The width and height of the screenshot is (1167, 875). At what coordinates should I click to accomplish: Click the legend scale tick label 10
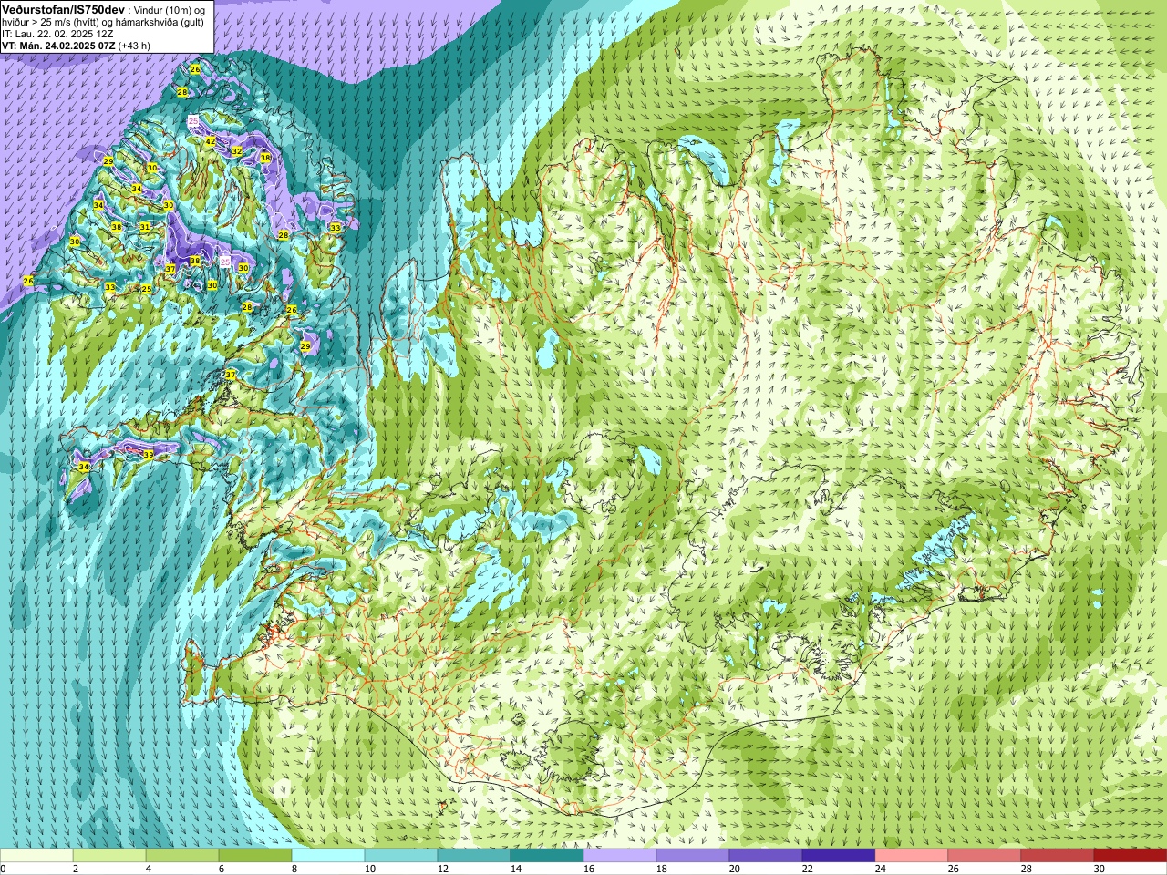(x=370, y=869)
